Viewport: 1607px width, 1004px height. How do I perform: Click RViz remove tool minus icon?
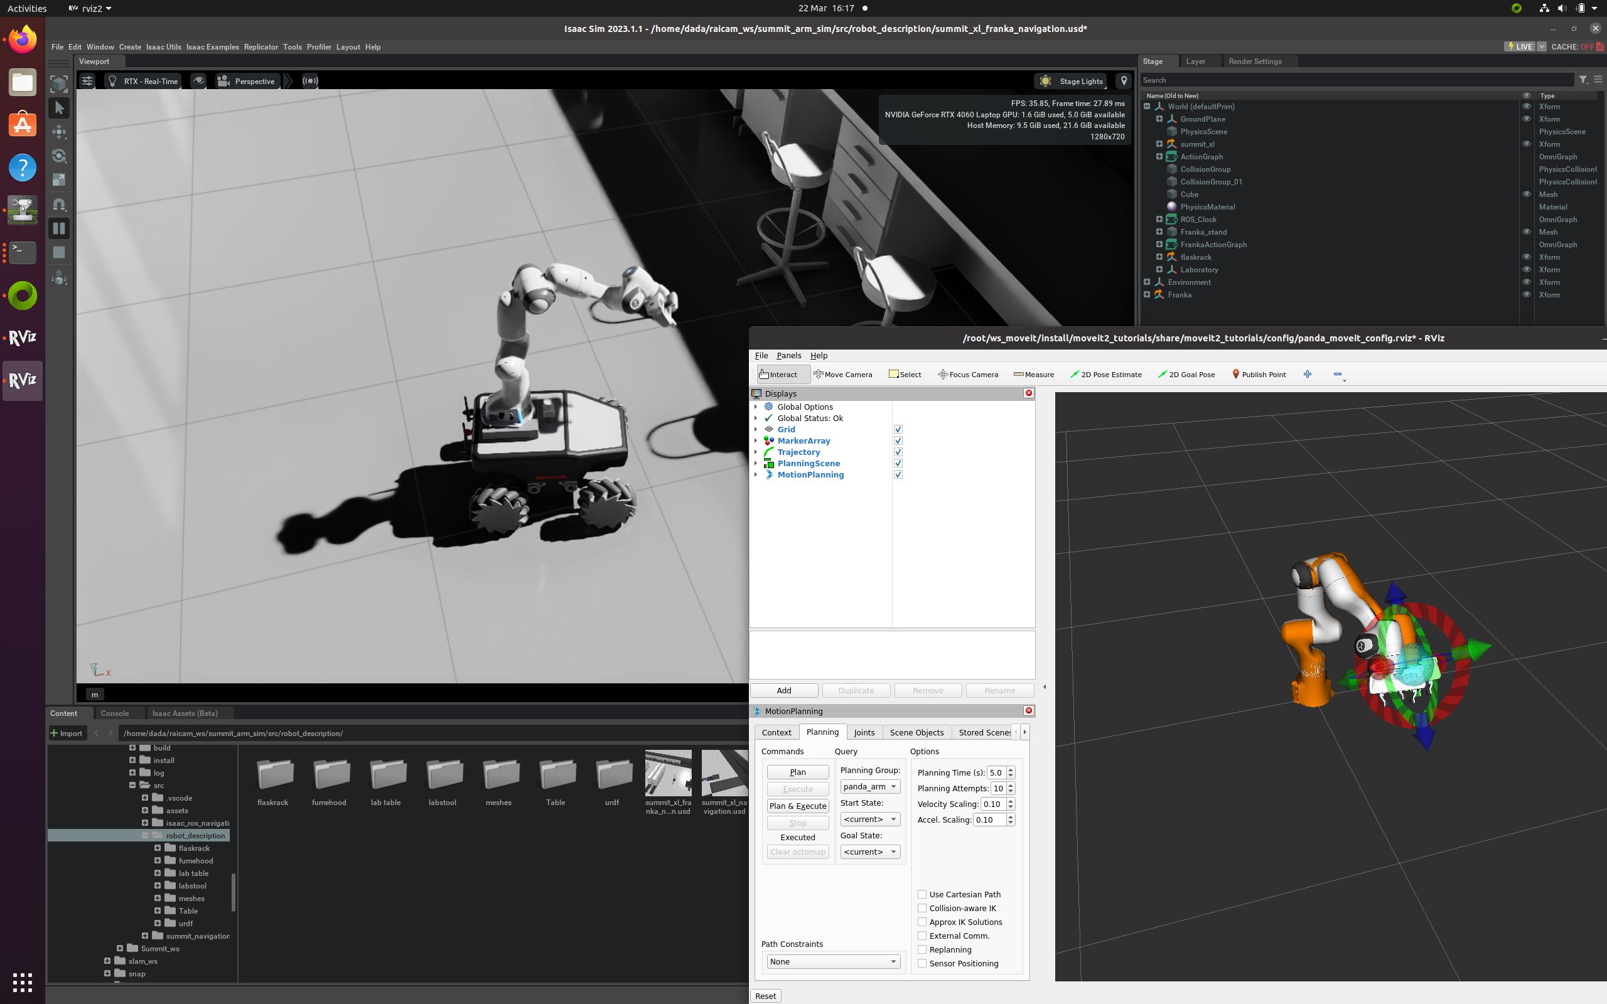coord(1338,375)
